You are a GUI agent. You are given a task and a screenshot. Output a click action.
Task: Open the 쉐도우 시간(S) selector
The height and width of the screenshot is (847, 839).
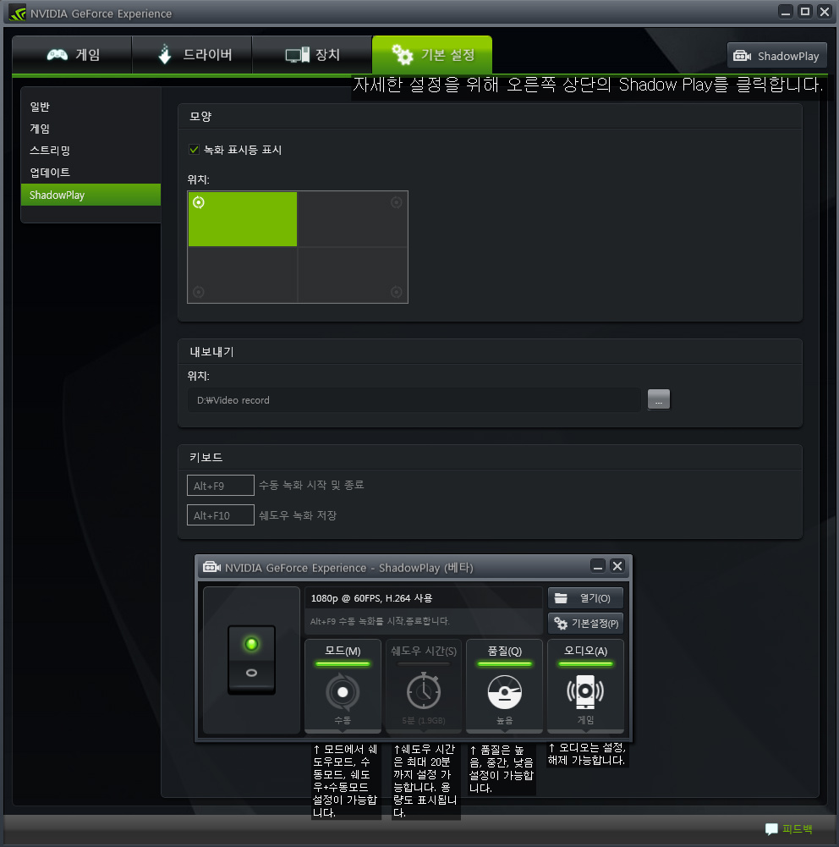[x=424, y=686]
